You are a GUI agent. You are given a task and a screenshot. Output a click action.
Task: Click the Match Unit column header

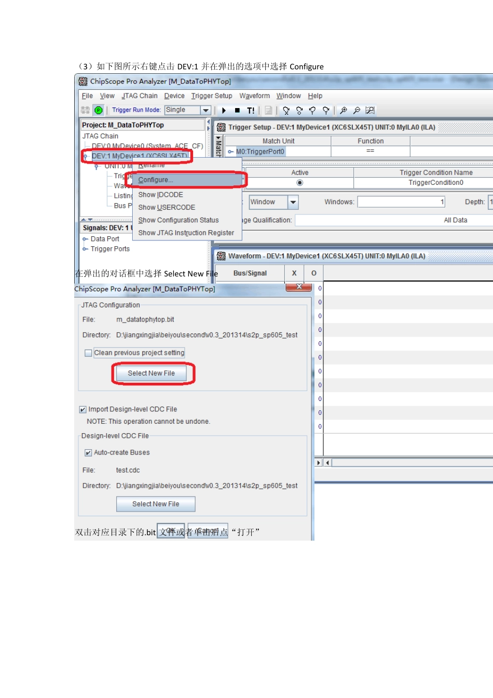click(278, 141)
